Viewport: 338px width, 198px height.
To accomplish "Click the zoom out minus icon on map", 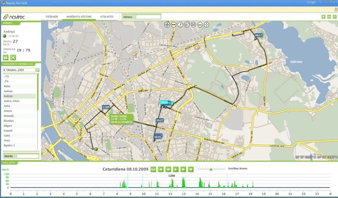I will tap(174, 24).
